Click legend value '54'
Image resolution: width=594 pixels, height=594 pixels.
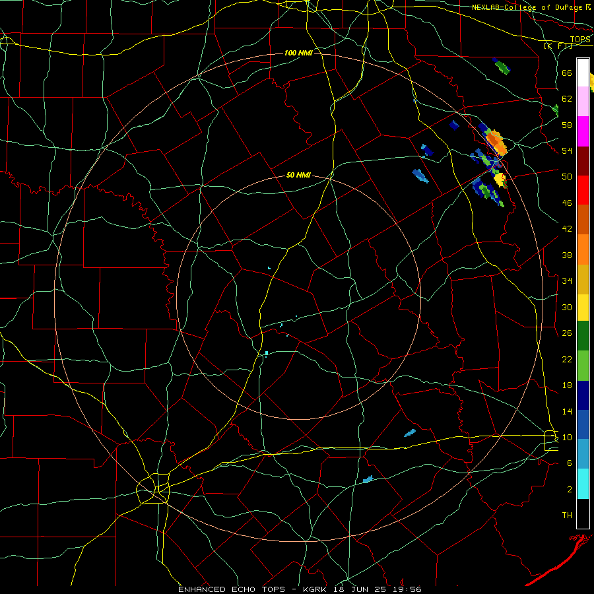(567, 150)
